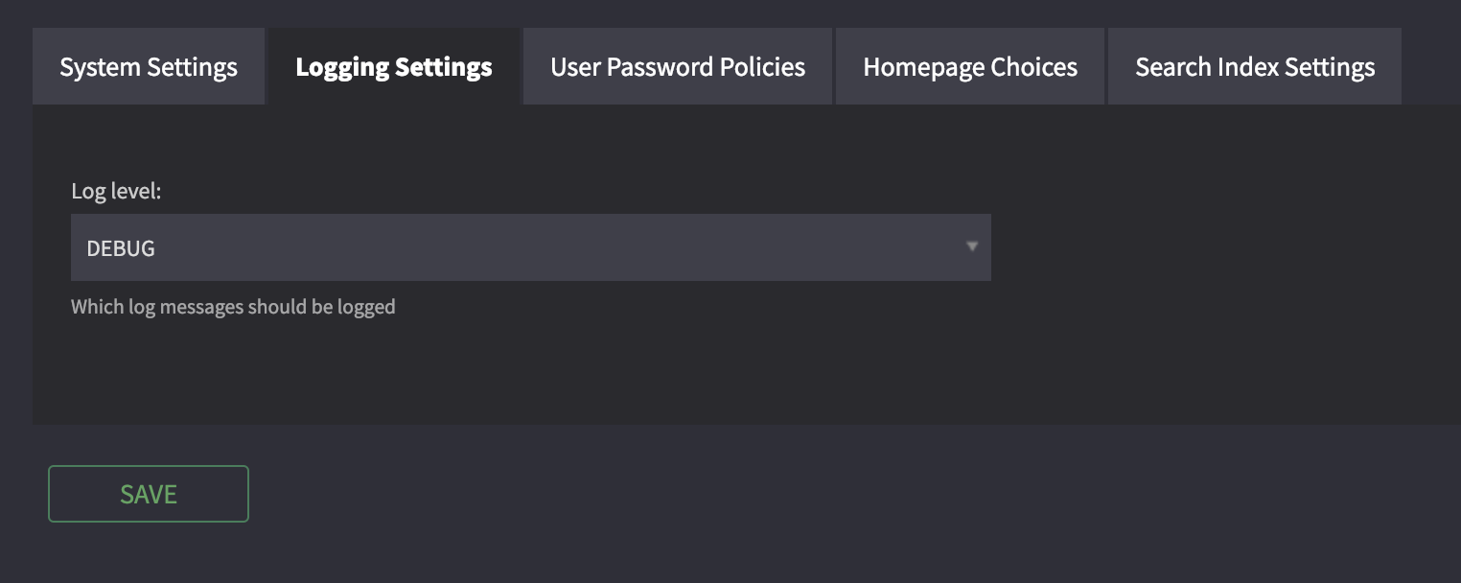
Task: Expand log level options via the down-arrow
Action: click(971, 247)
